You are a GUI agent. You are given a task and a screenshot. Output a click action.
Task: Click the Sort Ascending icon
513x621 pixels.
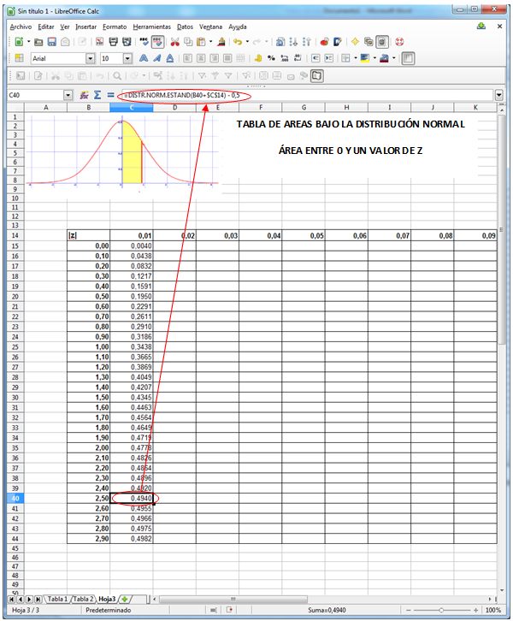[295, 41]
